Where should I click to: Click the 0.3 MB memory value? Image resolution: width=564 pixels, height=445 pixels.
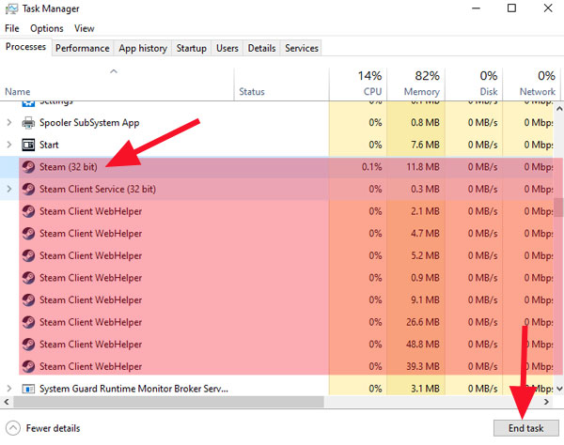[x=425, y=190]
